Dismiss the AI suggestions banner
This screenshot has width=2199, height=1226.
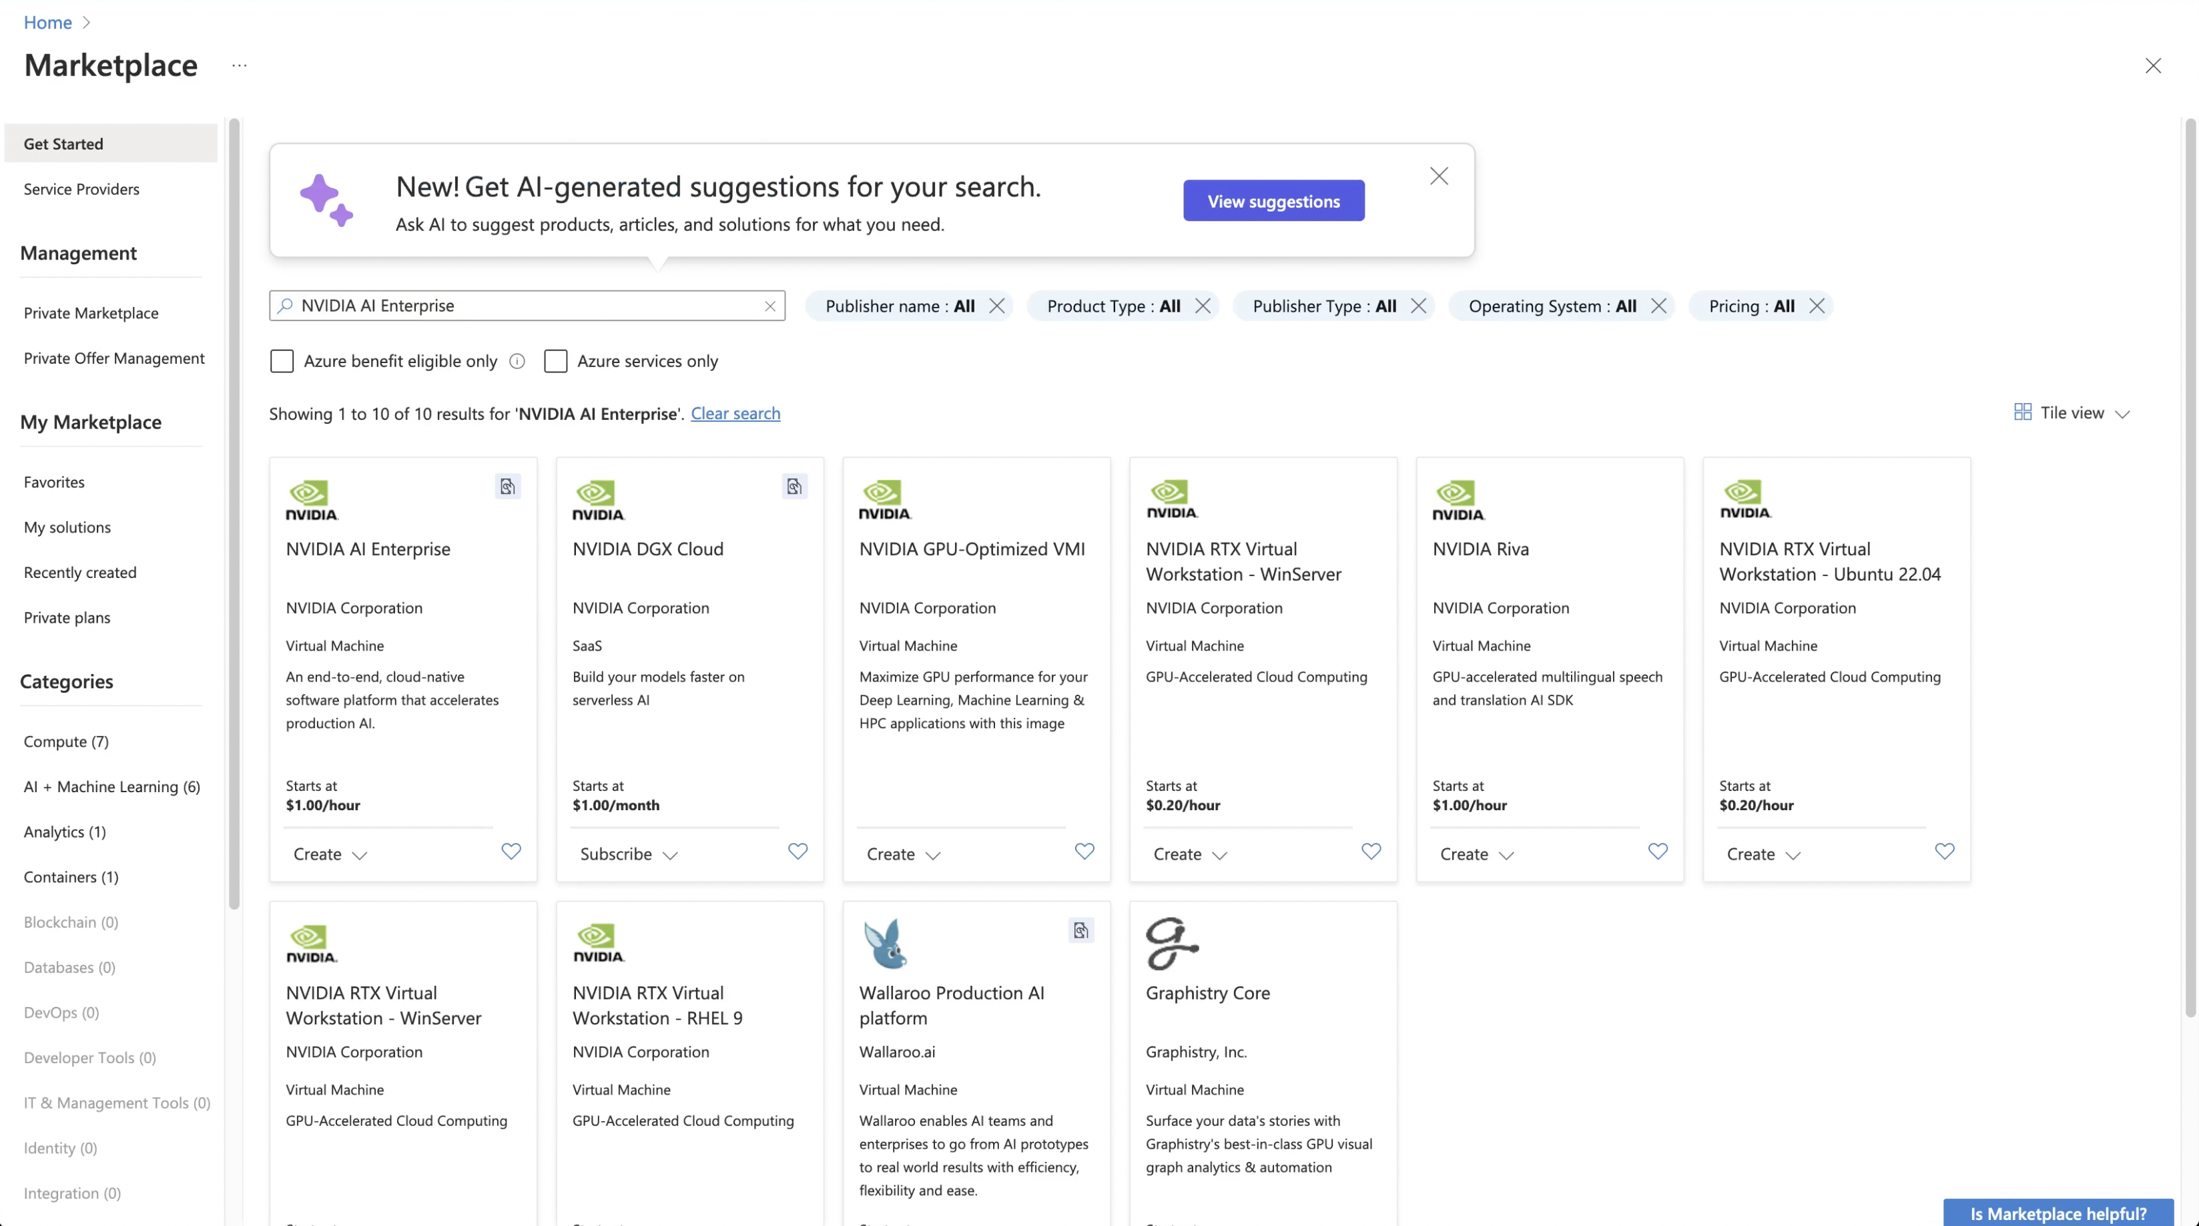point(1438,176)
